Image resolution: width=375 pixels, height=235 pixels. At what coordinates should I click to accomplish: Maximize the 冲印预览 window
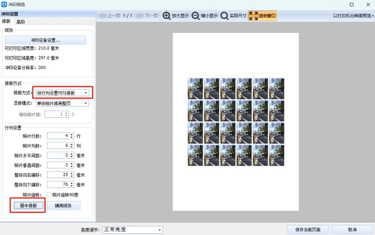(x=352, y=5)
